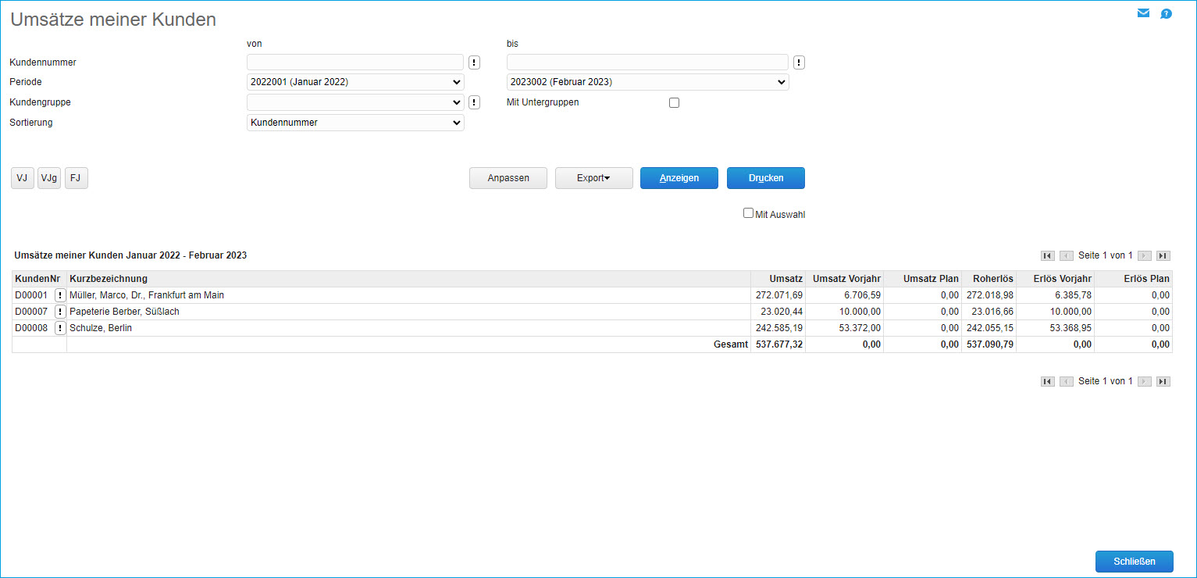1197x578 pixels.
Task: Click the Schließen button
Action: point(1134,561)
